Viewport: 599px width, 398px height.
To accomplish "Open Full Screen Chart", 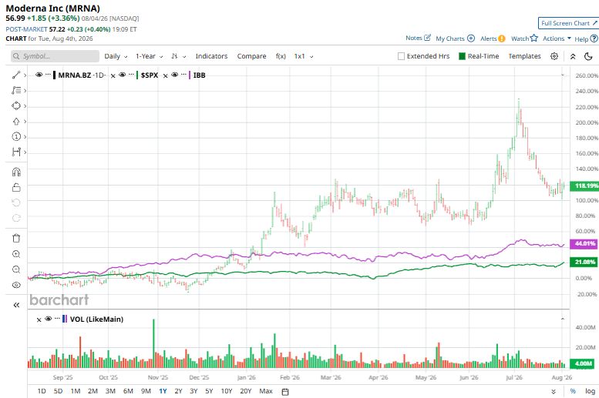I will [569, 23].
